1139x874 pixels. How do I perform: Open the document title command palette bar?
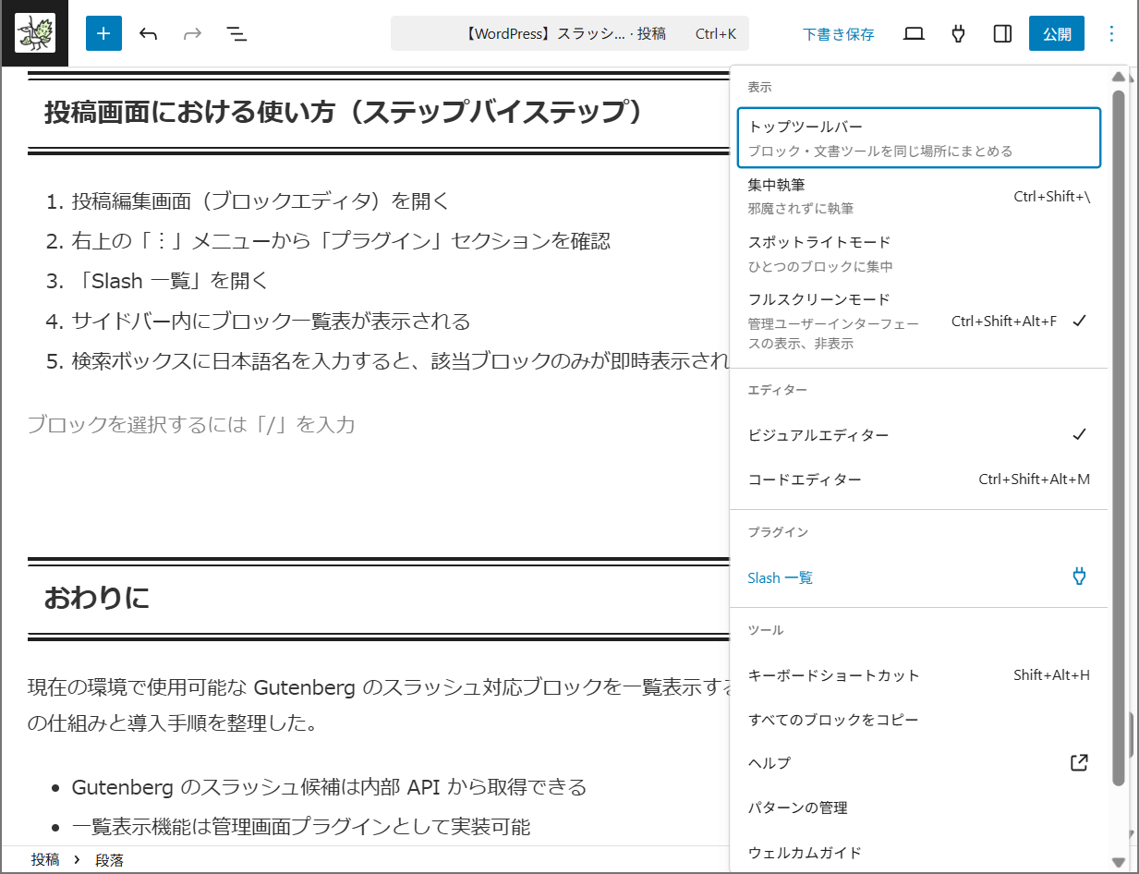point(570,34)
